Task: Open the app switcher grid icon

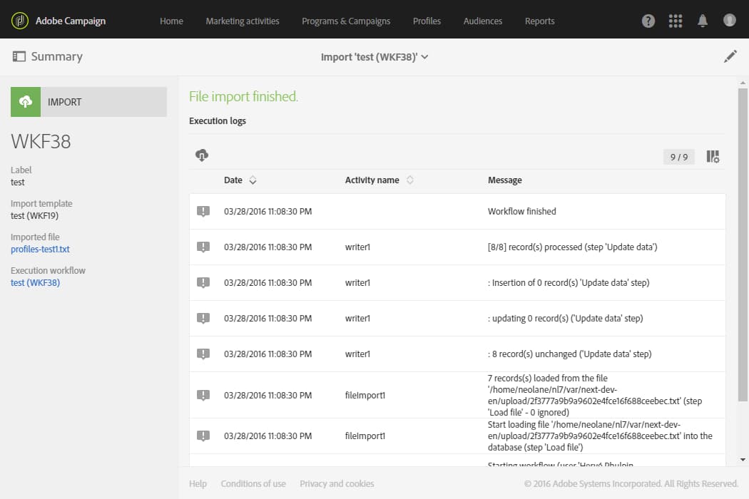Action: pos(675,21)
